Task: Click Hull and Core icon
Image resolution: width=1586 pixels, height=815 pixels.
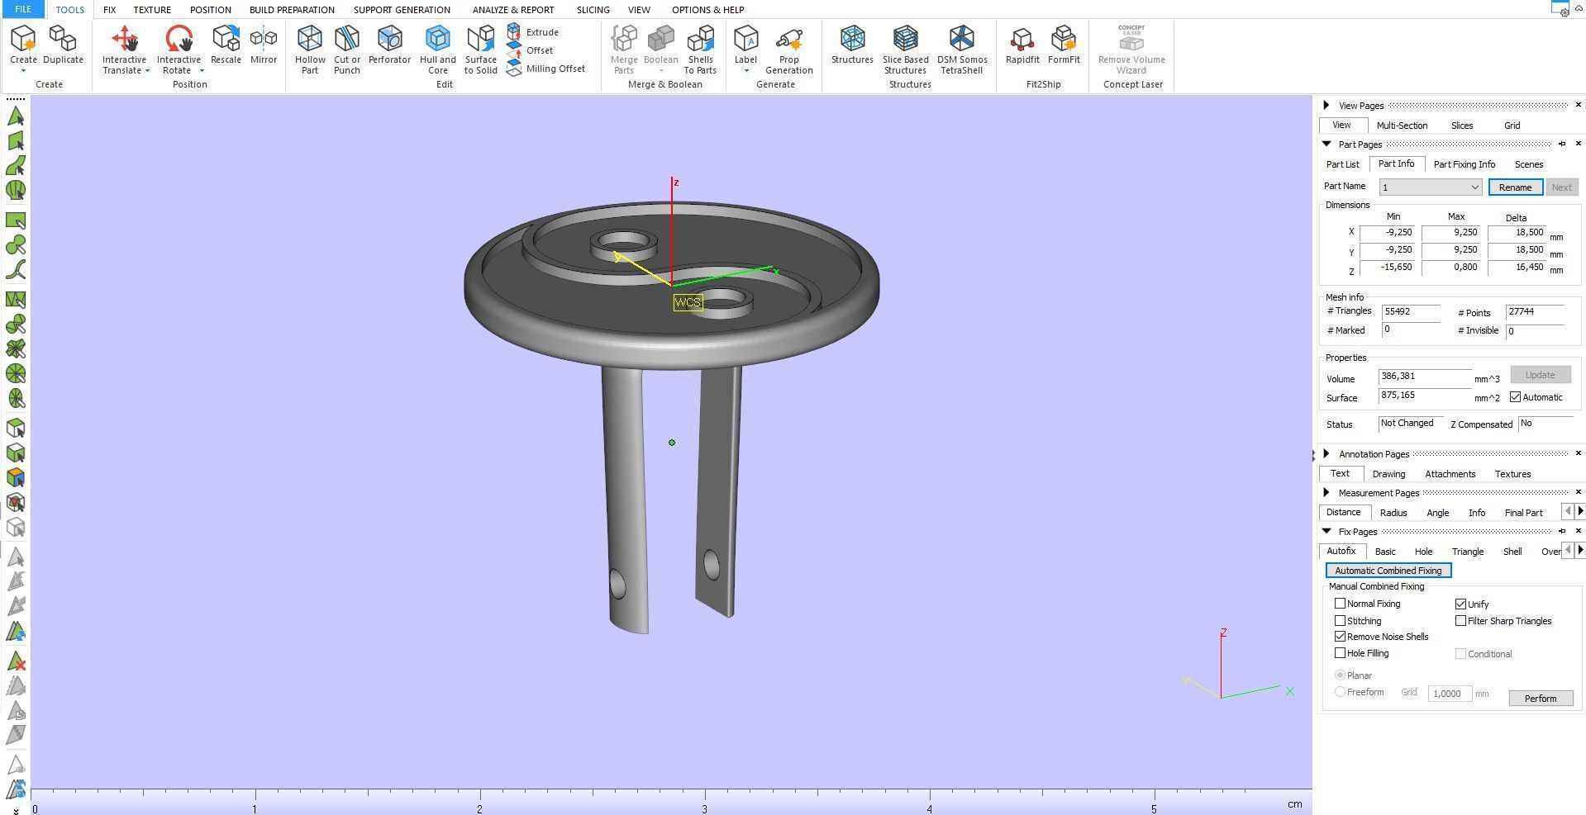Action: click(x=437, y=49)
